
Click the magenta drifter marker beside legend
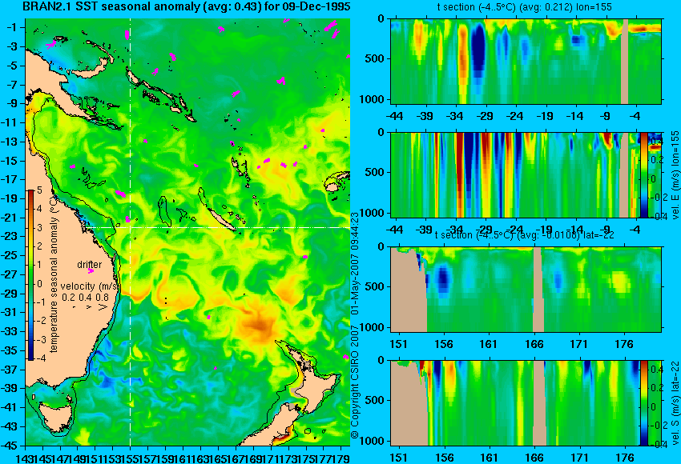[91, 271]
